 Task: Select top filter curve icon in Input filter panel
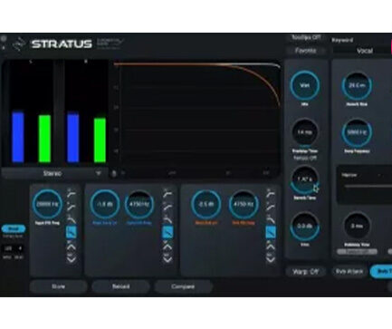72,192
